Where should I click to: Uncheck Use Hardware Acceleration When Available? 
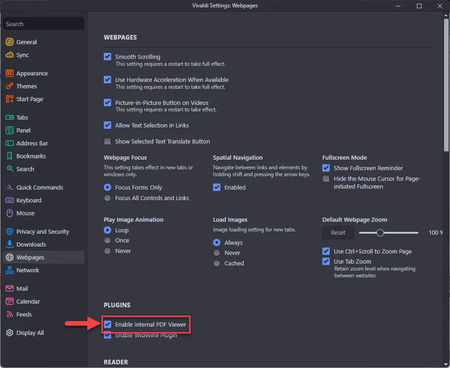tap(107, 80)
